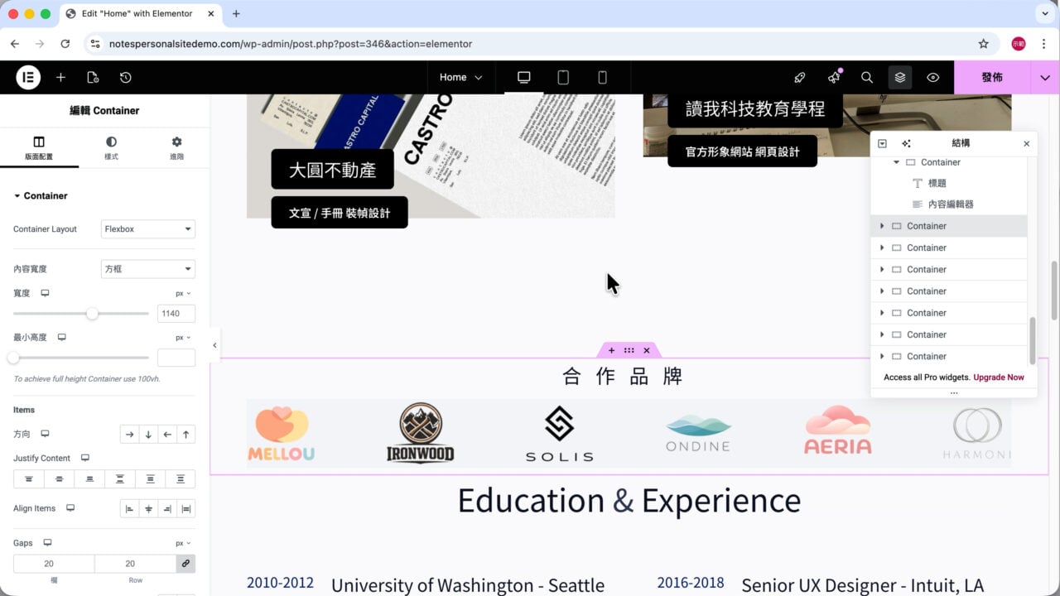
Task: Click the Upgrade Now link
Action: point(999,377)
